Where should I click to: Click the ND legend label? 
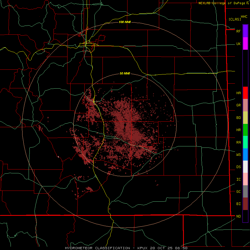click(238, 216)
